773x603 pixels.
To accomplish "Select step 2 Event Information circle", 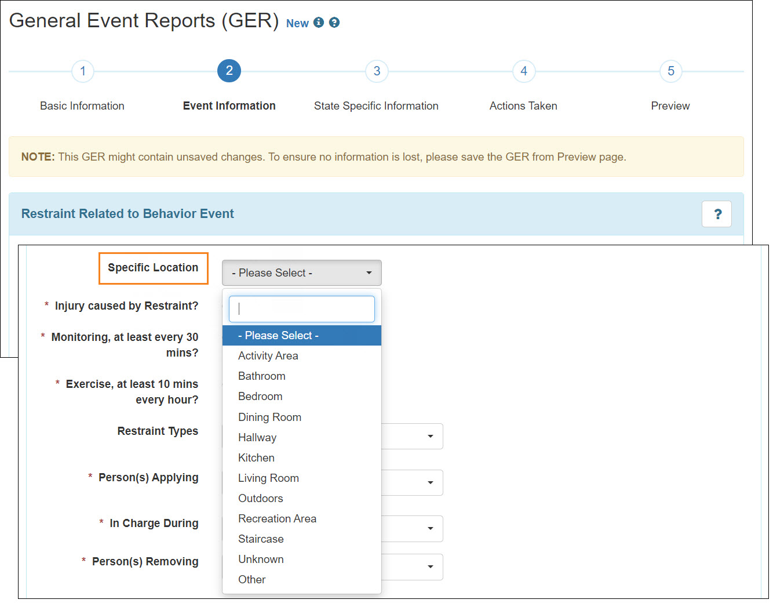I will pos(229,71).
